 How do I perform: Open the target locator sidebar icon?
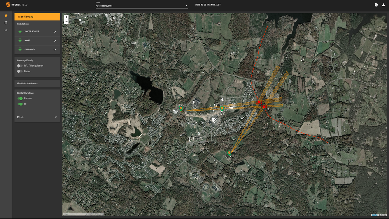point(6,23)
